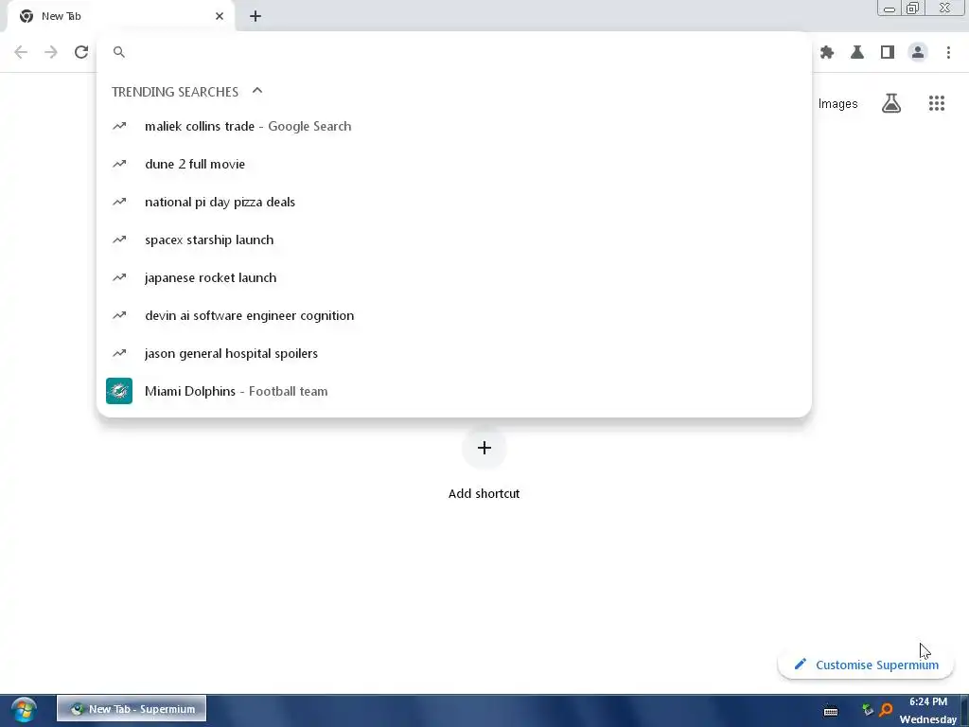The width and height of the screenshot is (969, 727).
Task: Toggle the side panel icon
Action: pos(888,53)
